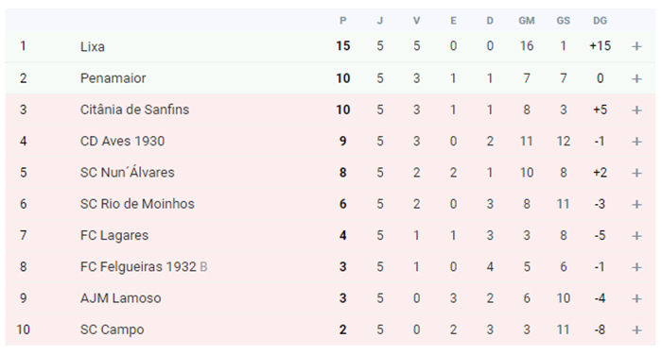Expand SC Campo row plus icon

pos(636,330)
